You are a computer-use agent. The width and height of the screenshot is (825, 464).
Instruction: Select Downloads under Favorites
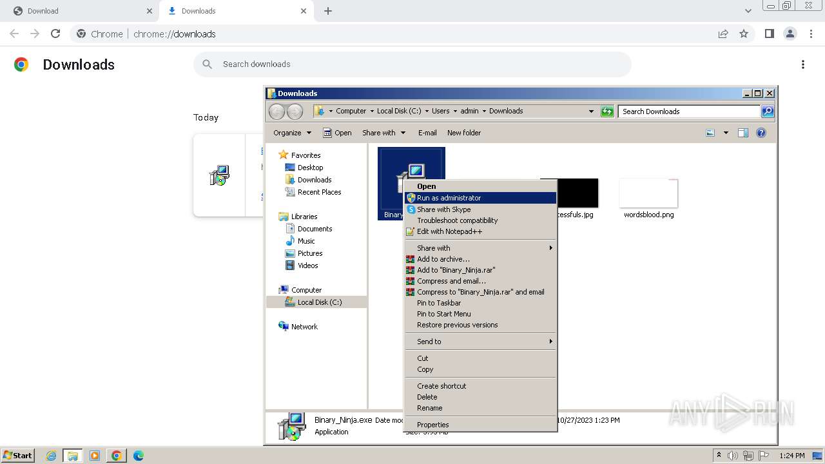308,180
